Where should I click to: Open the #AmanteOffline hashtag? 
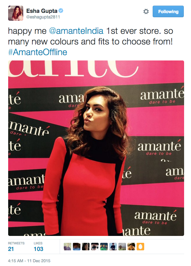tap(38, 52)
